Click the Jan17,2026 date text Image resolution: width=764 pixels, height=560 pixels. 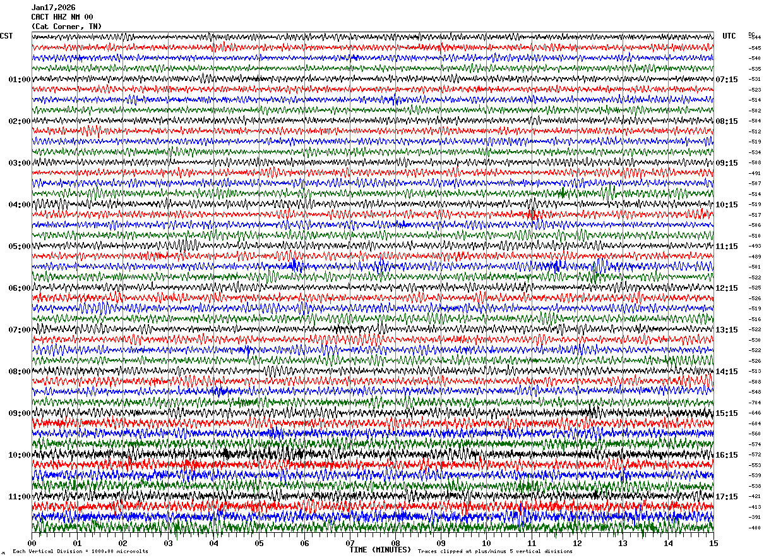point(53,8)
